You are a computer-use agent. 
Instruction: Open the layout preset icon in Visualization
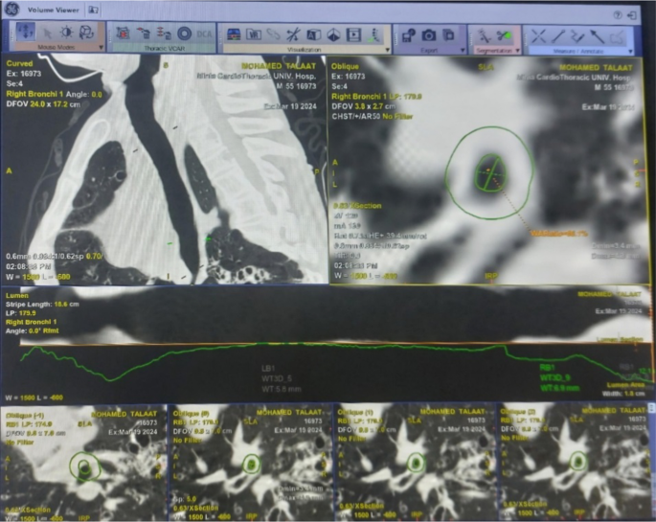(x=234, y=34)
